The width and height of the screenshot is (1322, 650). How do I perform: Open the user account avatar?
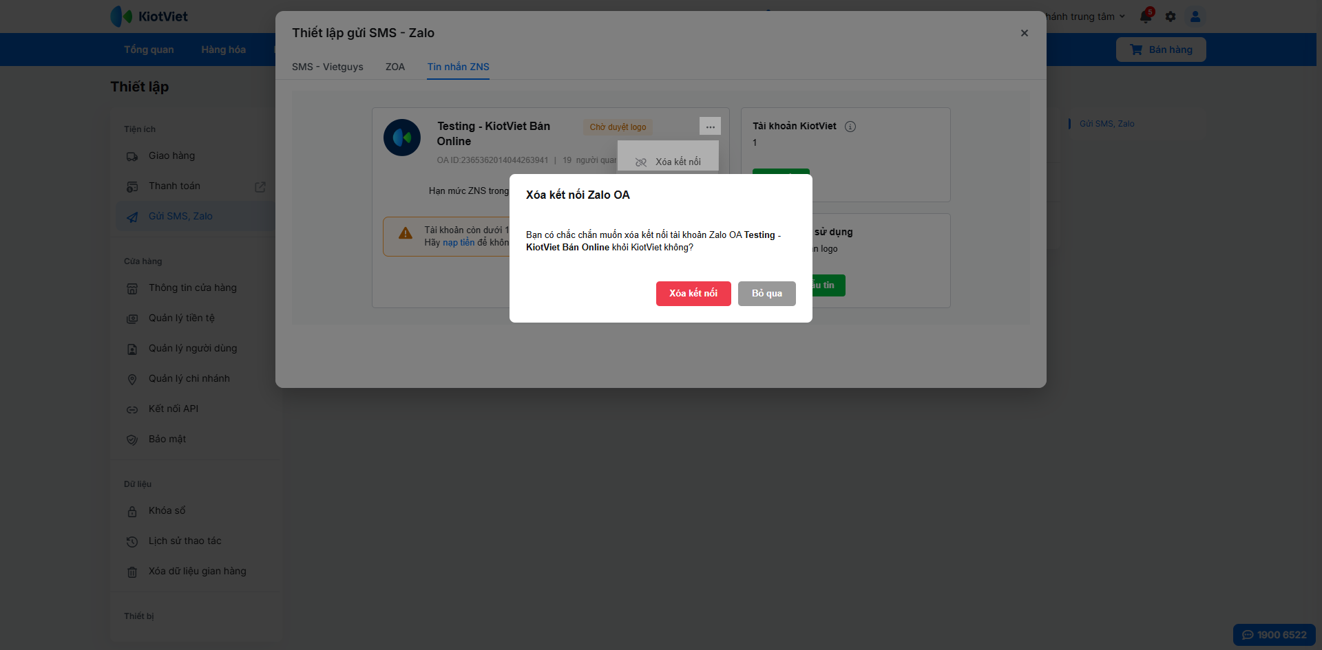1195,17
